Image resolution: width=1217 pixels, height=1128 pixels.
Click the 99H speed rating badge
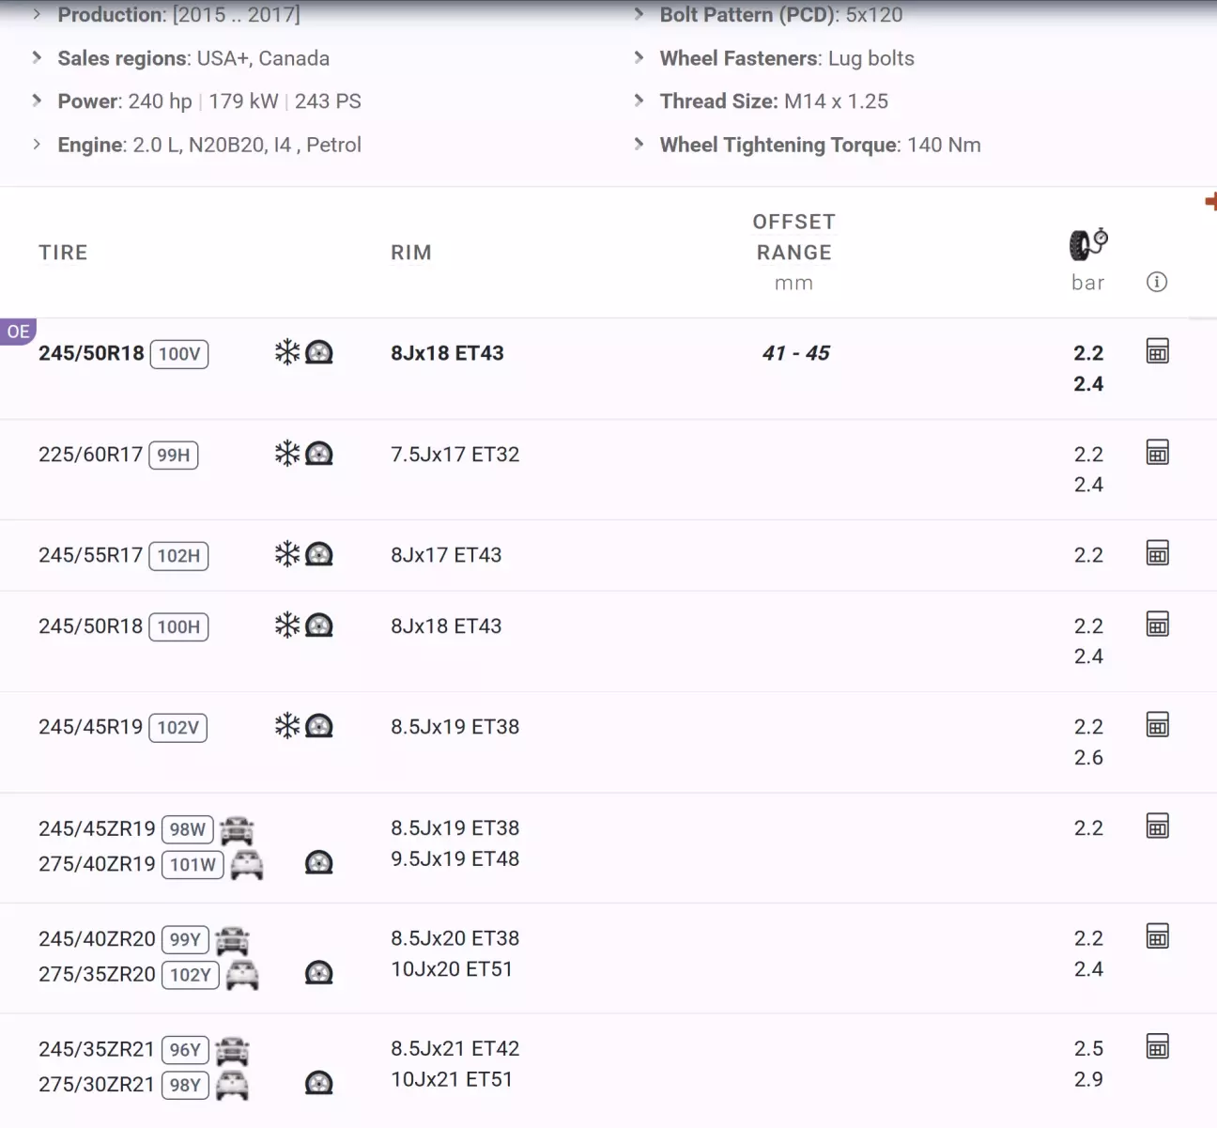(x=173, y=456)
